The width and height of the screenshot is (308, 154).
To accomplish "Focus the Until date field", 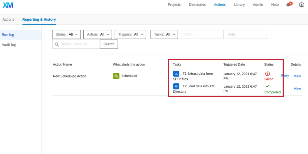I will 245,34.
